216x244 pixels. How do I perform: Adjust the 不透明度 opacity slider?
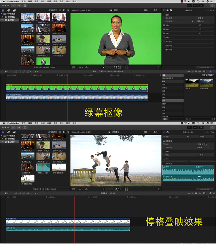(192, 21)
